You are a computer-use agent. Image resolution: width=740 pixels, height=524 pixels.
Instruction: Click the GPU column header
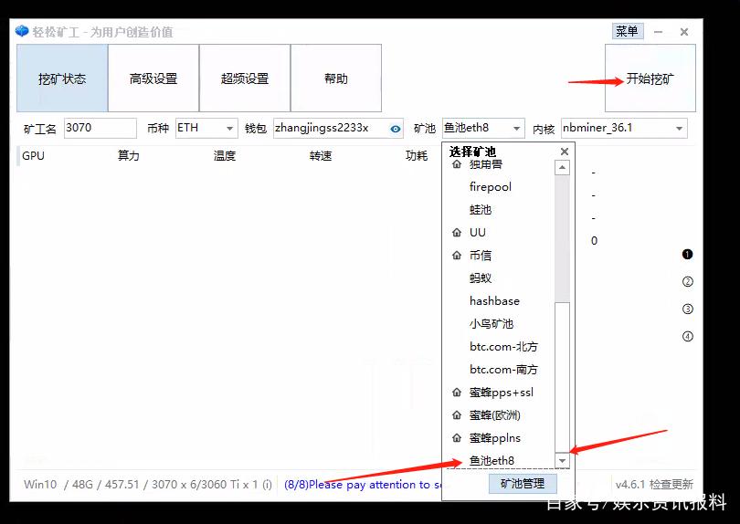click(x=33, y=155)
